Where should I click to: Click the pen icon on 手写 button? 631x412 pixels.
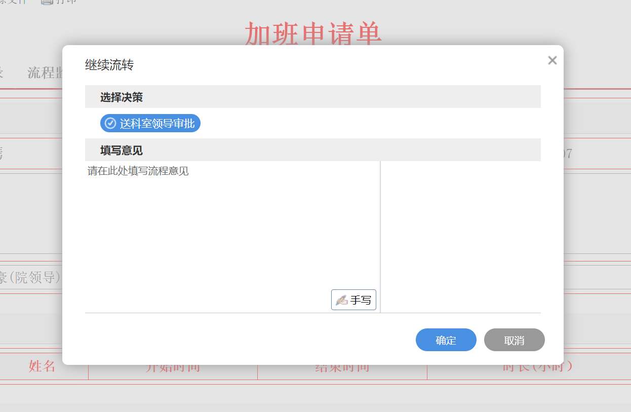341,300
